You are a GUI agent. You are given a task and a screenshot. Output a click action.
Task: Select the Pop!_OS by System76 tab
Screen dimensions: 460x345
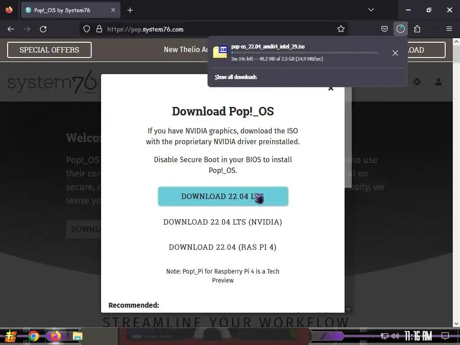[x=71, y=10]
